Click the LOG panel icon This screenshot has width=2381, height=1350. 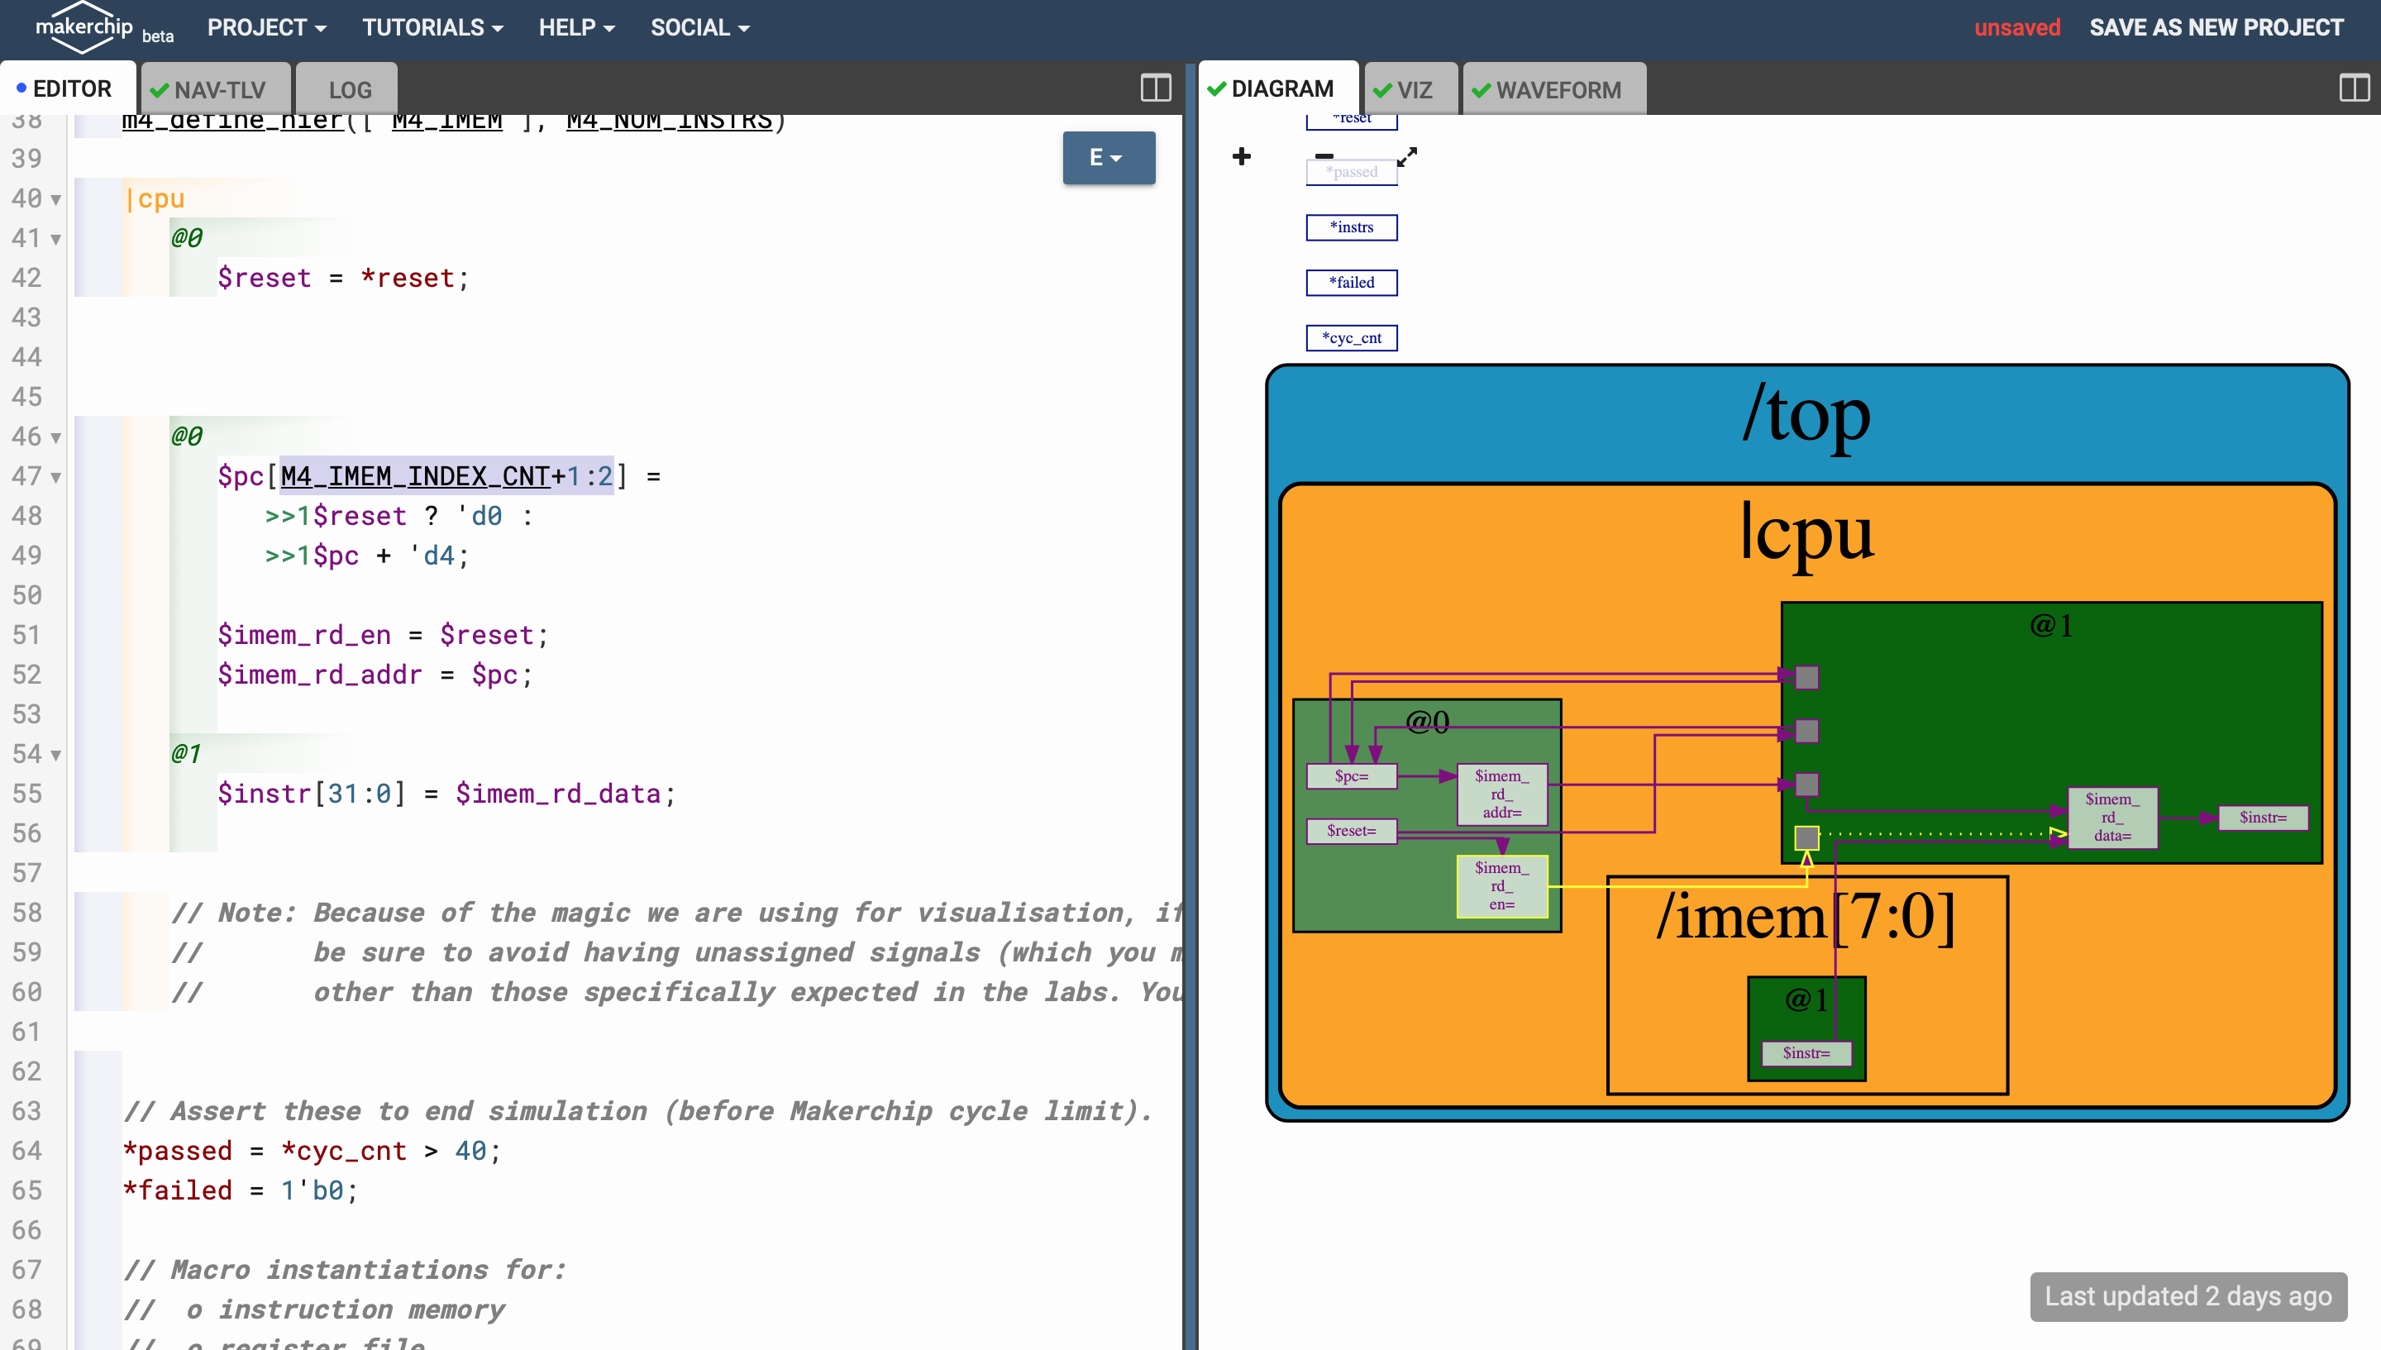tap(348, 90)
